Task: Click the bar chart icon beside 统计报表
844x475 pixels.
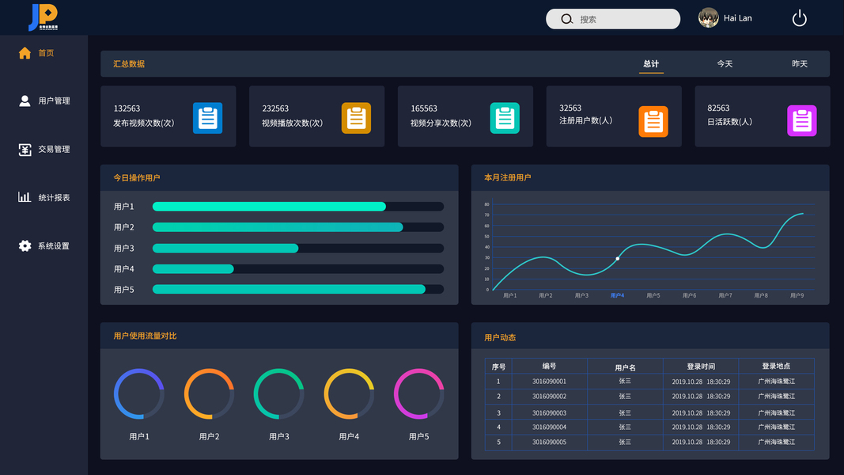Action: pyautogui.click(x=25, y=197)
